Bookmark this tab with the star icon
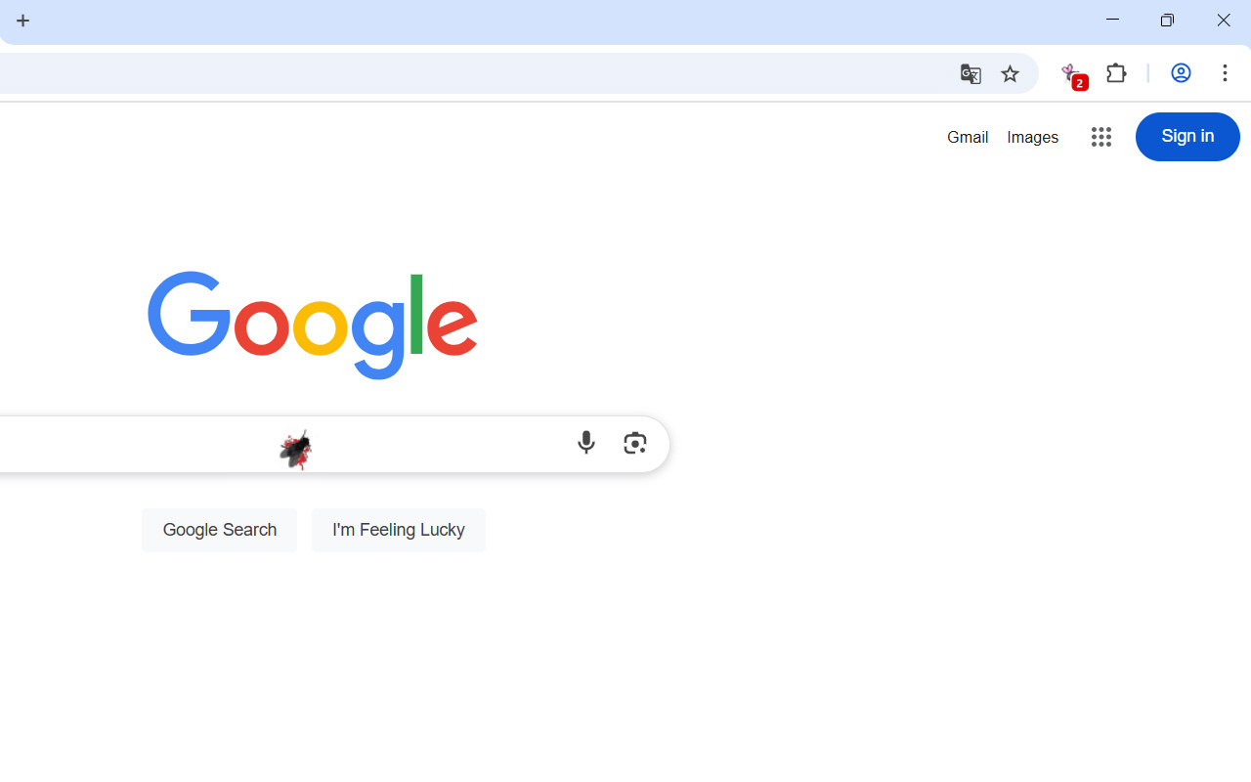The height and width of the screenshot is (782, 1251). (1010, 73)
